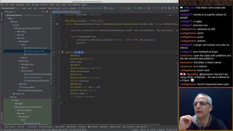Click the Debug bug icon in toolbar
Image resolution: width=233 pixels, height=131 pixels.
(x=138, y=8)
